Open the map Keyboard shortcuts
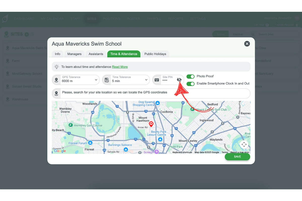302x201 pixels. coord(182,152)
